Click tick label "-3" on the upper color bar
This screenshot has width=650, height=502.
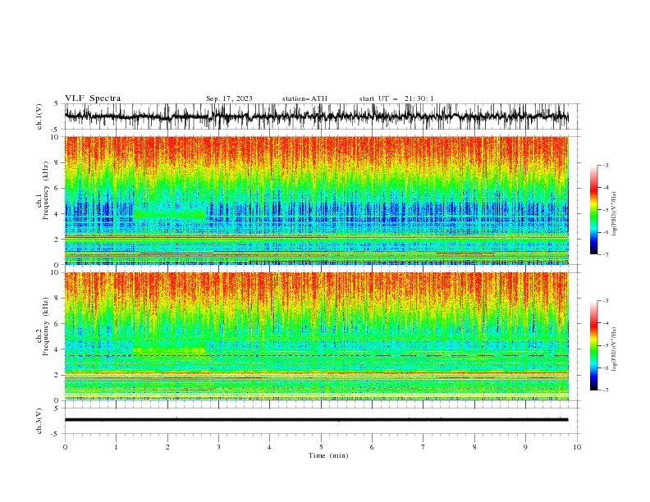(x=606, y=165)
